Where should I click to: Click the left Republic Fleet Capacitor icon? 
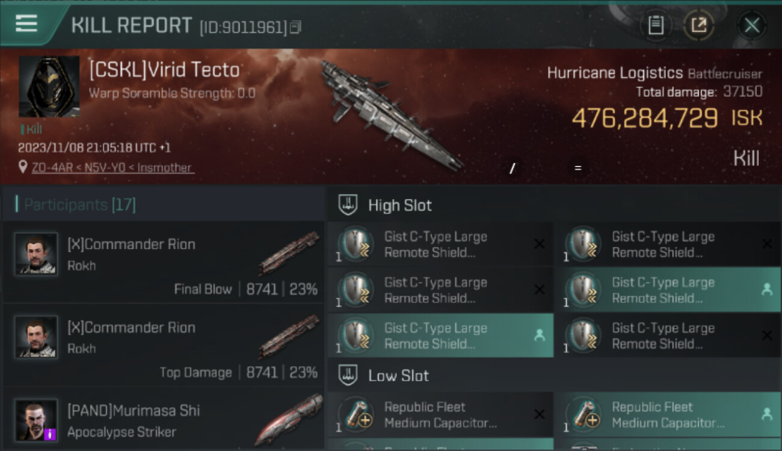coord(355,415)
